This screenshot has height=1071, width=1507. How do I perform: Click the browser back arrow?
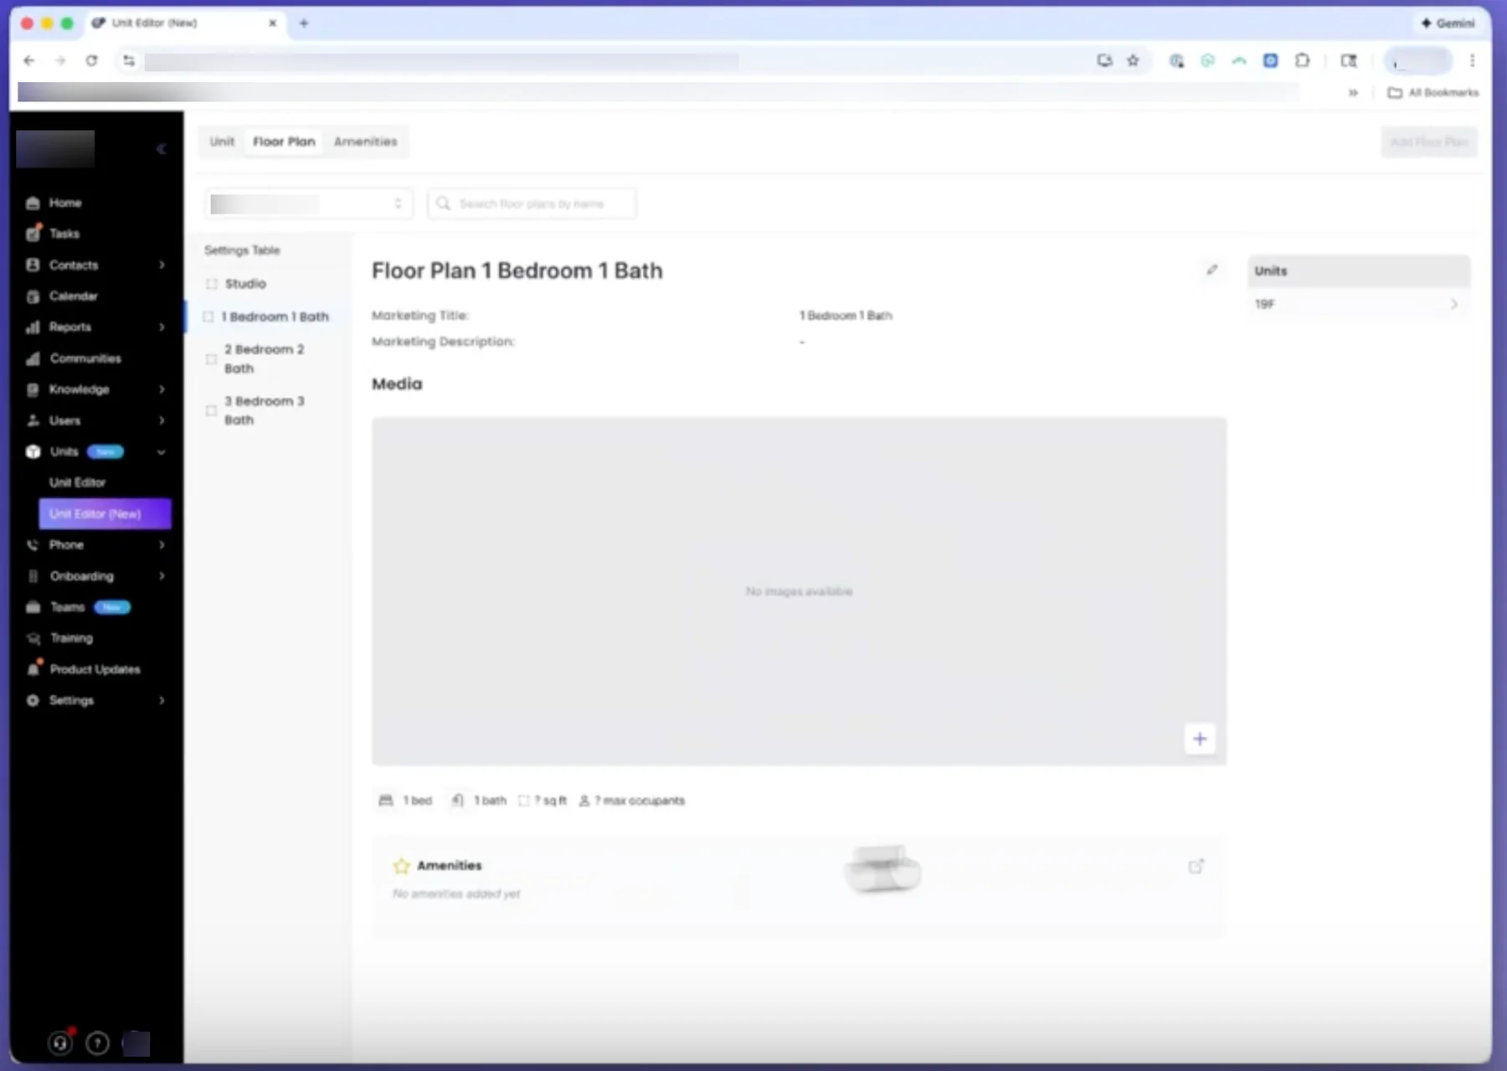[29, 60]
